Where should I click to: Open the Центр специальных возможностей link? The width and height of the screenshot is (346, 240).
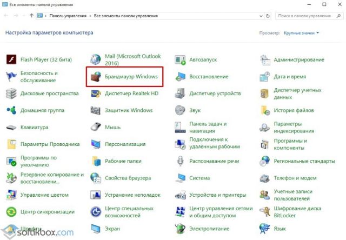129,212
